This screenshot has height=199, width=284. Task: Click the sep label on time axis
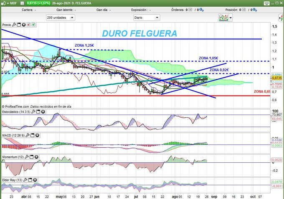(214, 196)
